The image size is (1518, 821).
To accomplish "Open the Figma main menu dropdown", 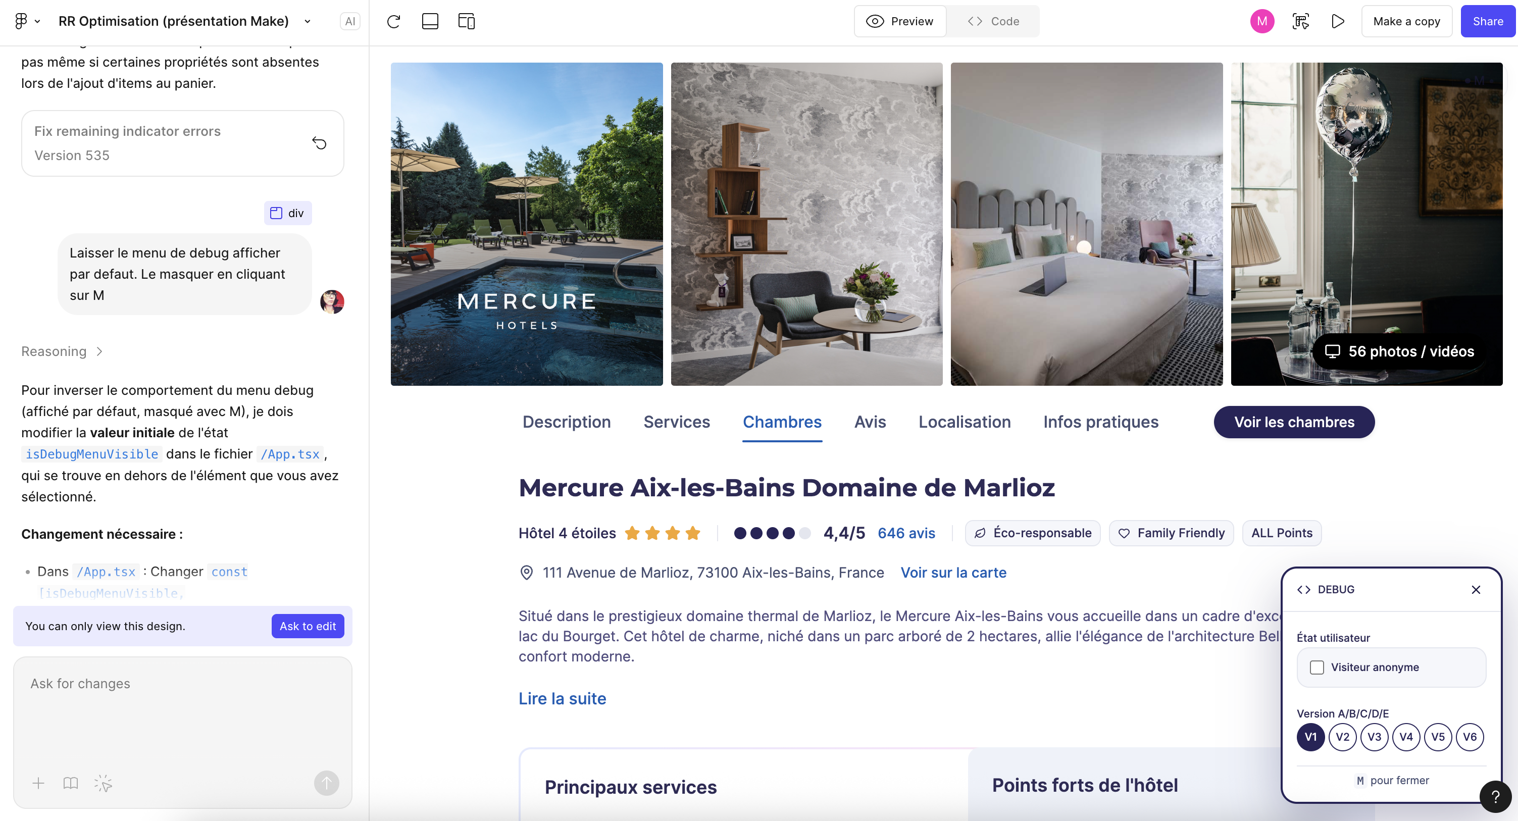I will click(27, 22).
